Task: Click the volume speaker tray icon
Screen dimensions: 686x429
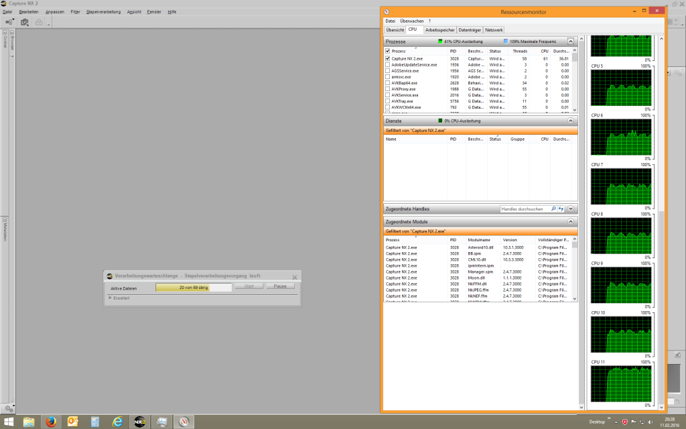Action: click(x=650, y=422)
